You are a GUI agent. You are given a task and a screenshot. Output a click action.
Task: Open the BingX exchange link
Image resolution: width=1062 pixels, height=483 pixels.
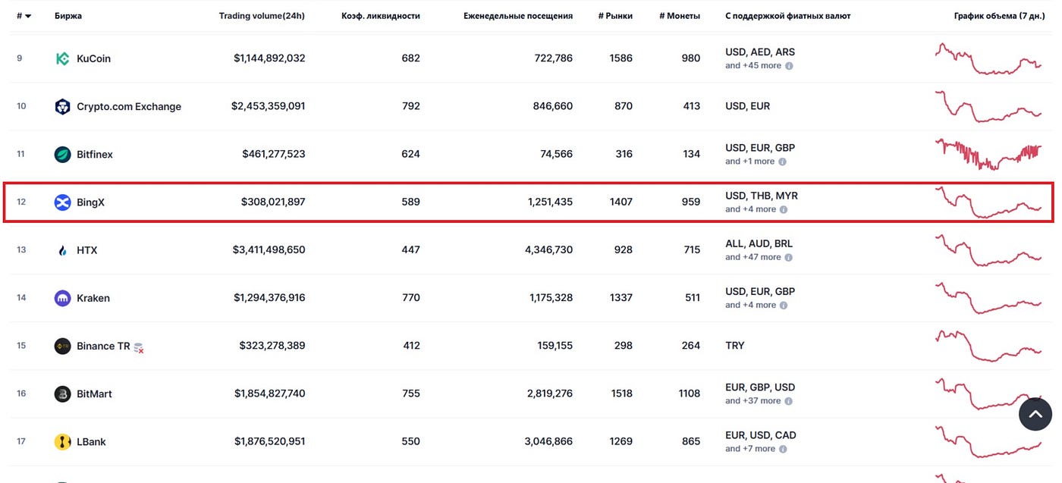[x=90, y=202]
